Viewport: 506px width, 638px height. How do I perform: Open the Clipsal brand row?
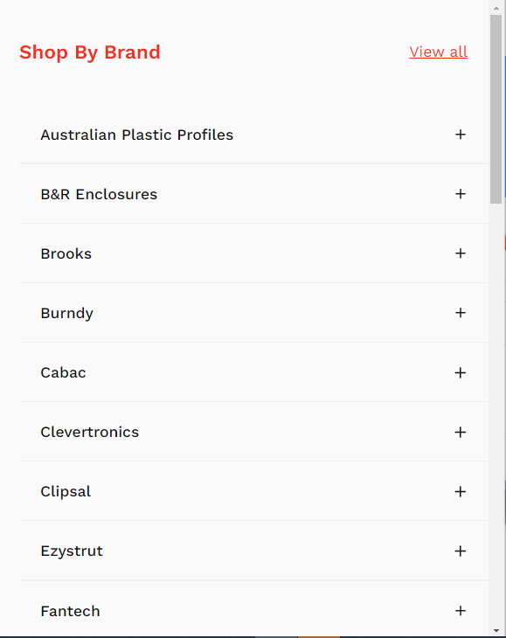point(253,491)
